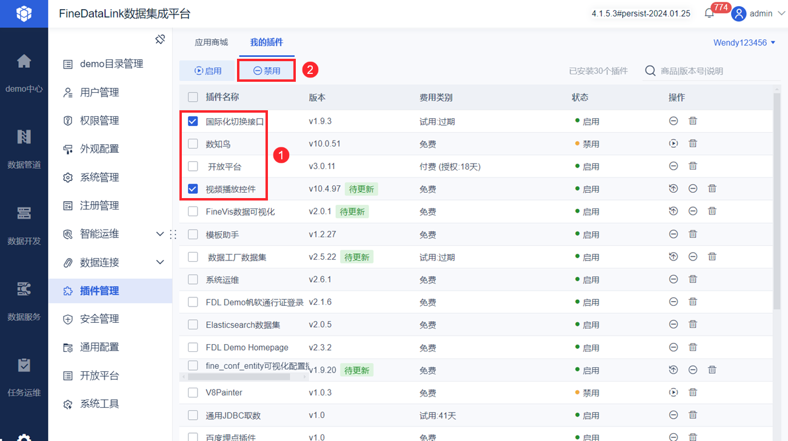
Task: Click the vertical scrollbar of plugin list
Action: (x=777, y=202)
